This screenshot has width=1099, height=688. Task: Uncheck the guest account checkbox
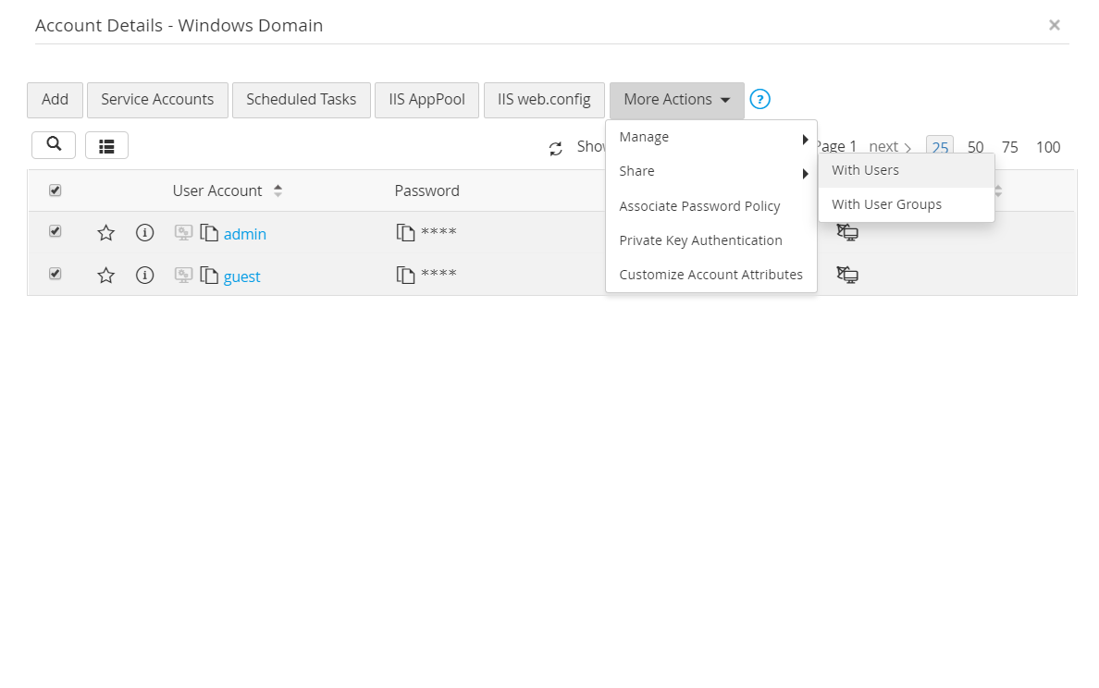point(55,274)
